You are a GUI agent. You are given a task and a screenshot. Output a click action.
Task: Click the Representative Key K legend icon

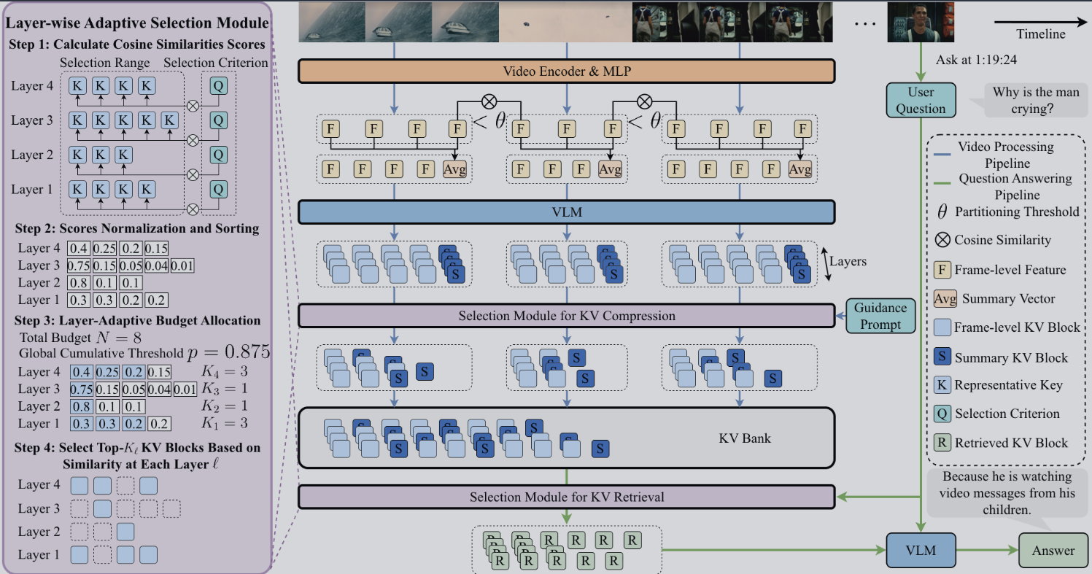click(942, 386)
